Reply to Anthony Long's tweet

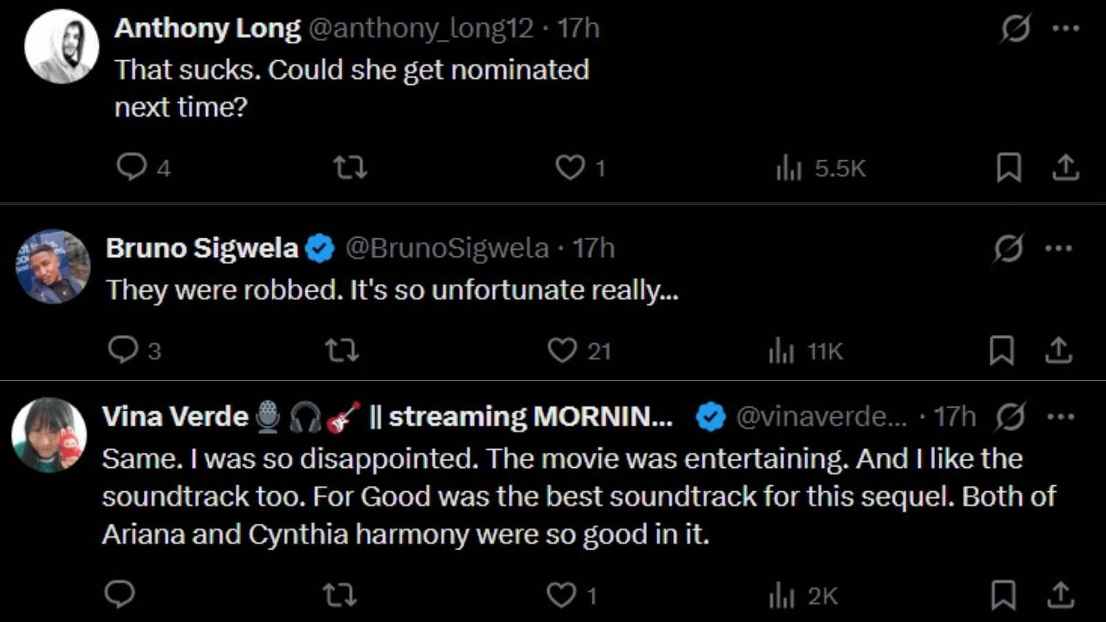pyautogui.click(x=131, y=167)
